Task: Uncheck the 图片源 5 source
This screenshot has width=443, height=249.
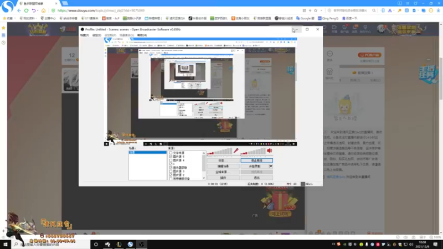Action: pyautogui.click(x=171, y=157)
